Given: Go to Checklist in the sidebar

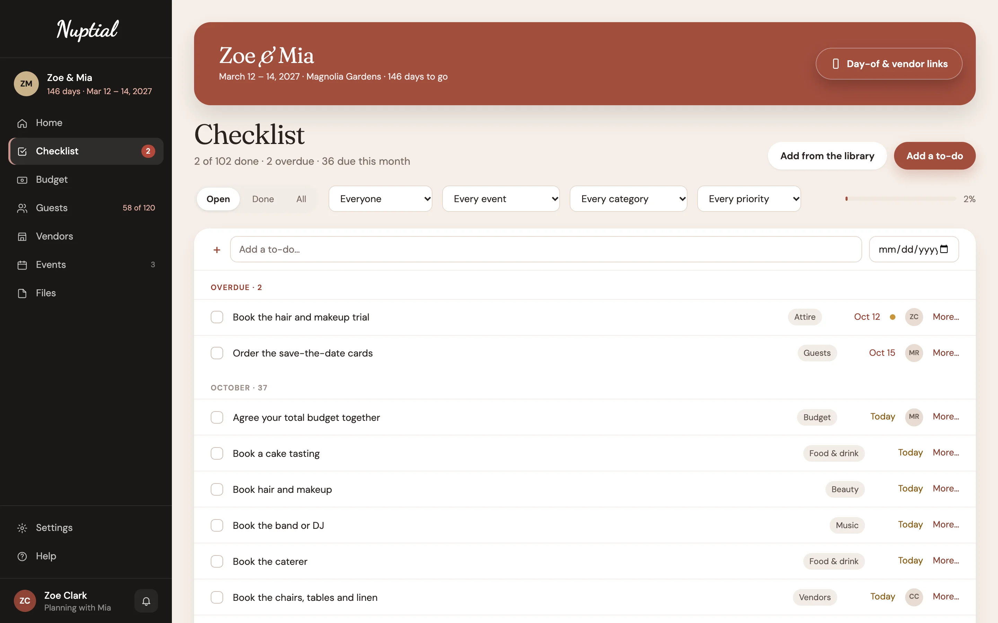Looking at the screenshot, I should click(x=86, y=151).
